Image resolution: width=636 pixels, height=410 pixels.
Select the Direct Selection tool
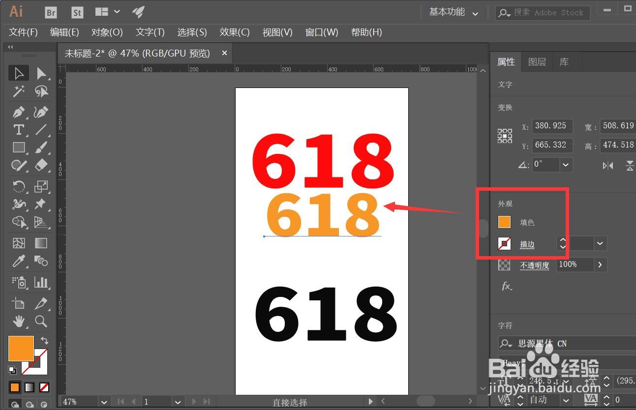click(41, 73)
